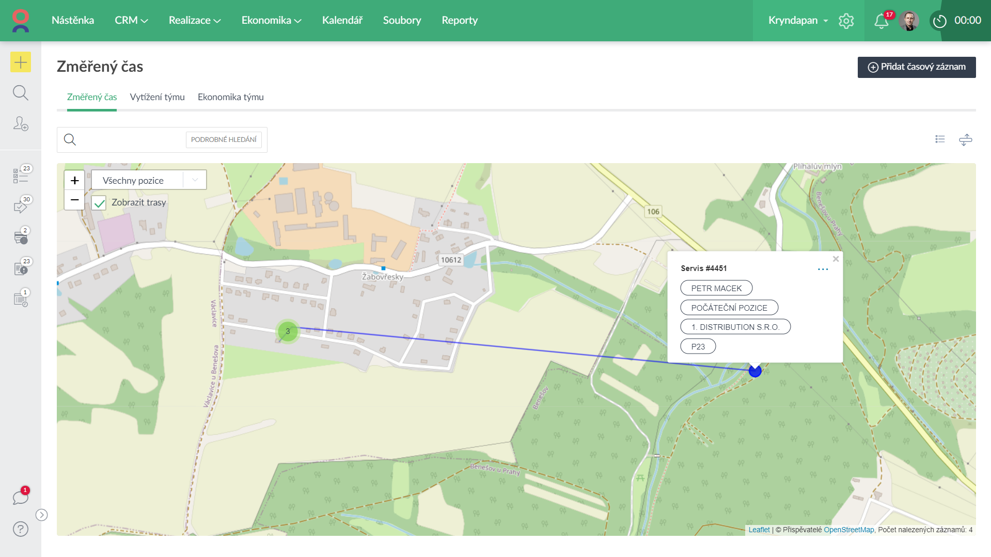Open the Kalendář menu item
991x557 pixels.
(x=342, y=20)
